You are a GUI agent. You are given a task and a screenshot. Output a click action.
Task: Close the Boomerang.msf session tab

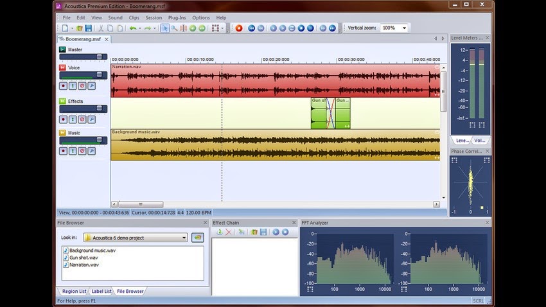[107, 39]
